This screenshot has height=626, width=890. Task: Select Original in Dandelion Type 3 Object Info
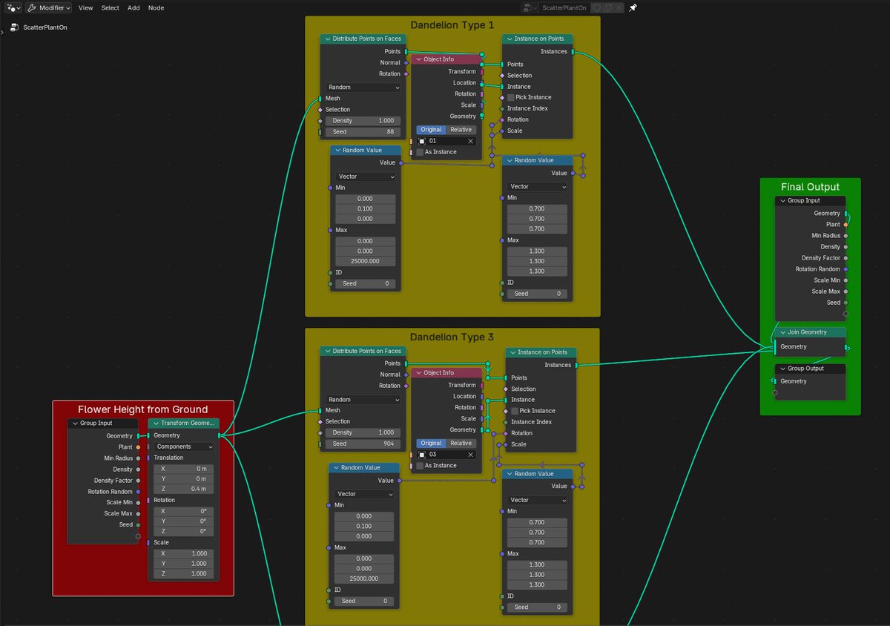(x=431, y=443)
